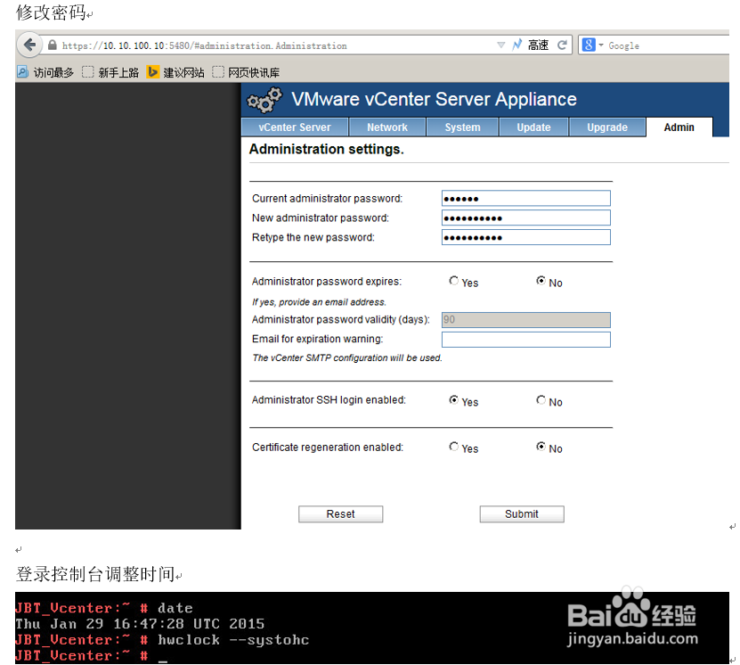Click the password validity days field
Screen dimensions: 740x665
pyautogui.click(x=525, y=320)
